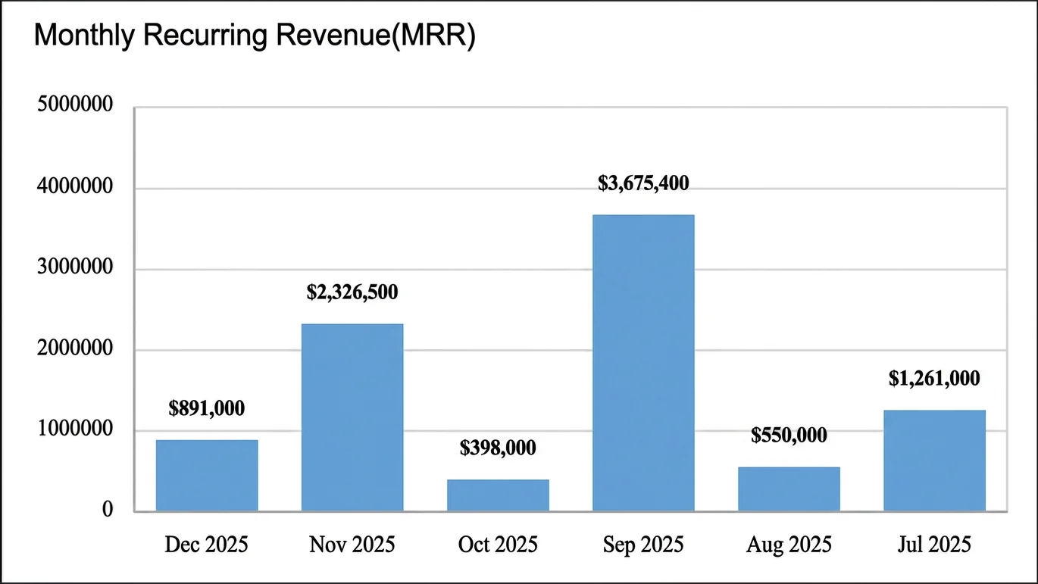Select the Nov 2025 bar
The height and width of the screenshot is (584, 1038).
(352, 417)
